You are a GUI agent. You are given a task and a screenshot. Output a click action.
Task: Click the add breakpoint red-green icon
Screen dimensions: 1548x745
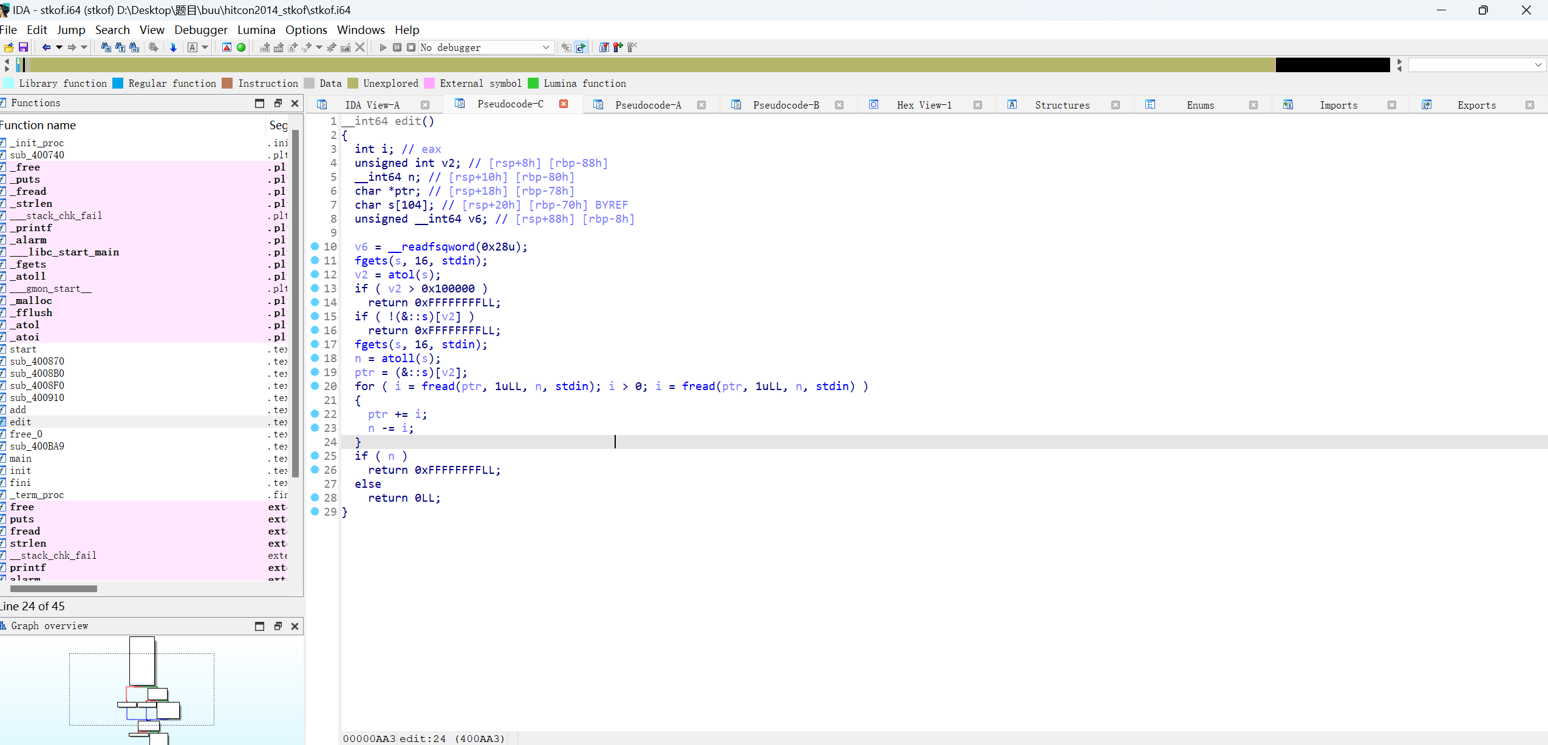(618, 47)
